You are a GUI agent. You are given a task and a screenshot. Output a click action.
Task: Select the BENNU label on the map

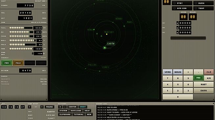pyautogui.click(x=119, y=19)
